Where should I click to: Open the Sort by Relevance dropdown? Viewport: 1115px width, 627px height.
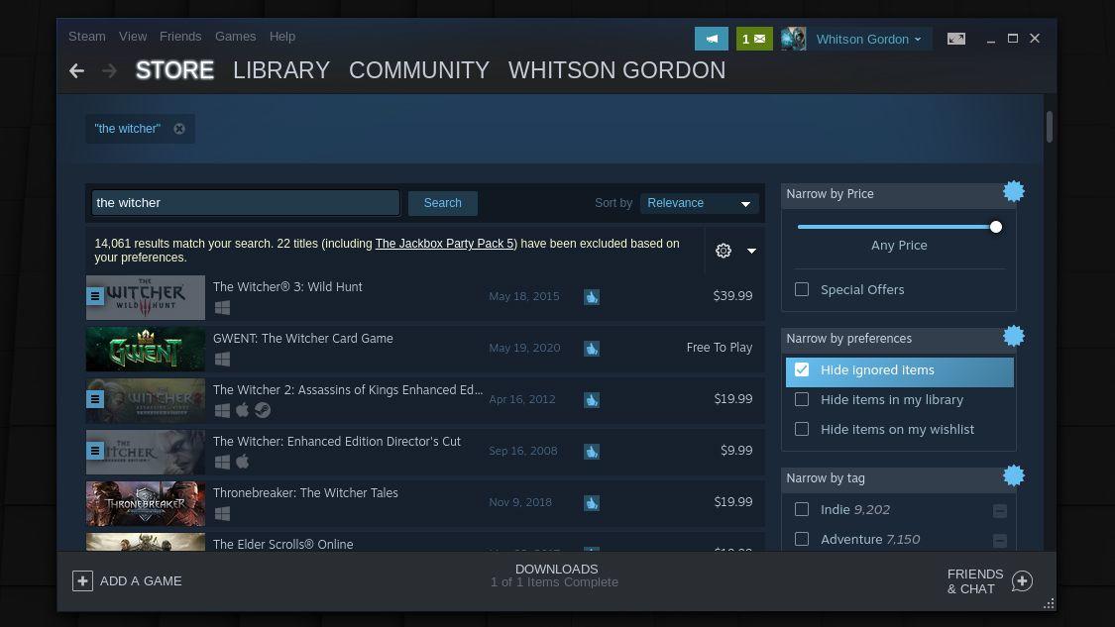[699, 203]
